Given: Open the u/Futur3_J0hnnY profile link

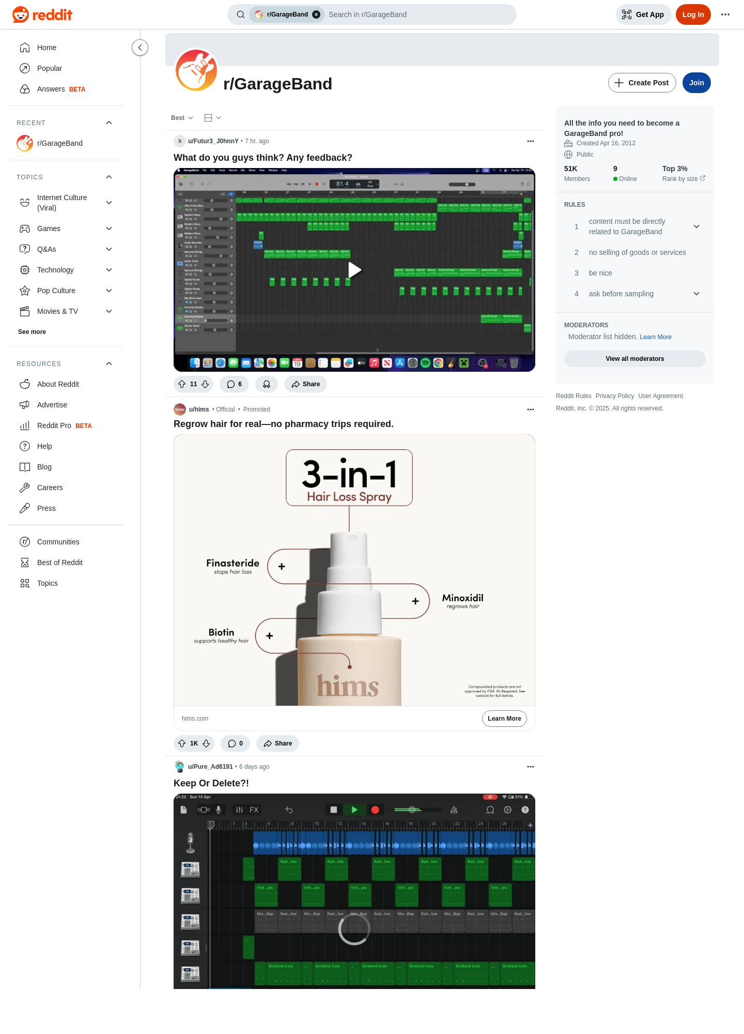Looking at the screenshot, I should 213,141.
